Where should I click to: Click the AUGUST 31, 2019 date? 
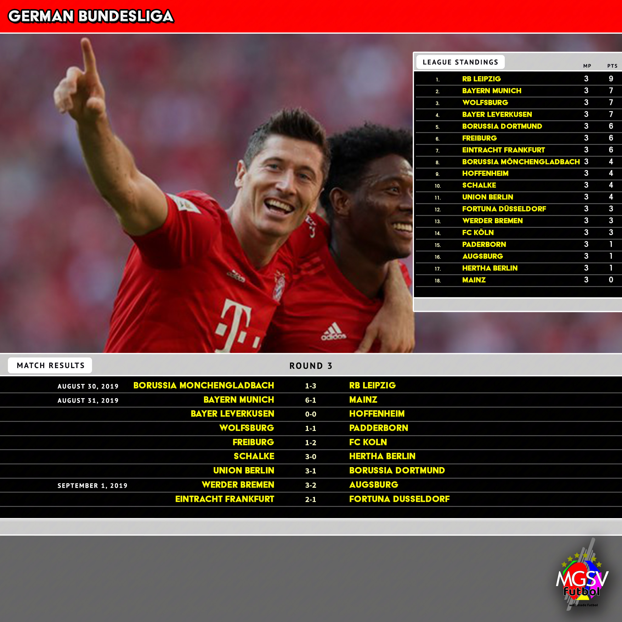88,401
